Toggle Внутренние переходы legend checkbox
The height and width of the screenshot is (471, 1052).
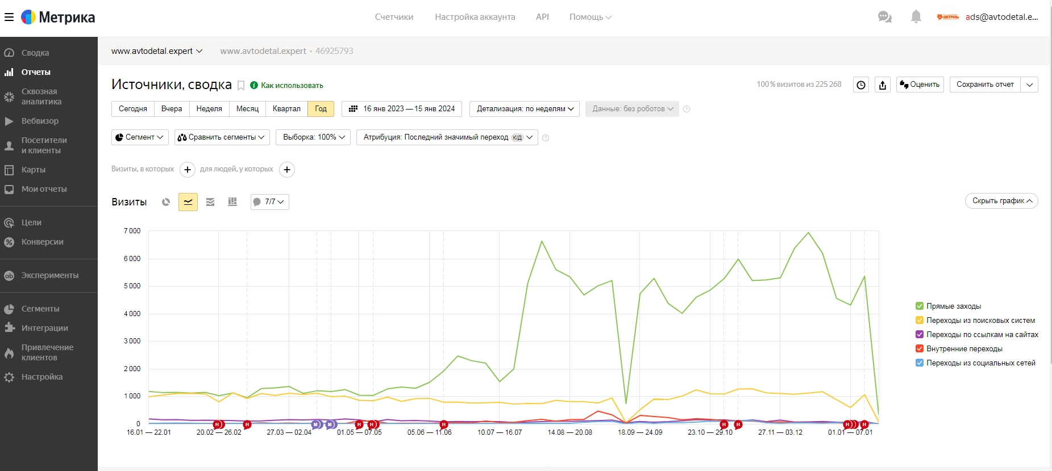920,348
